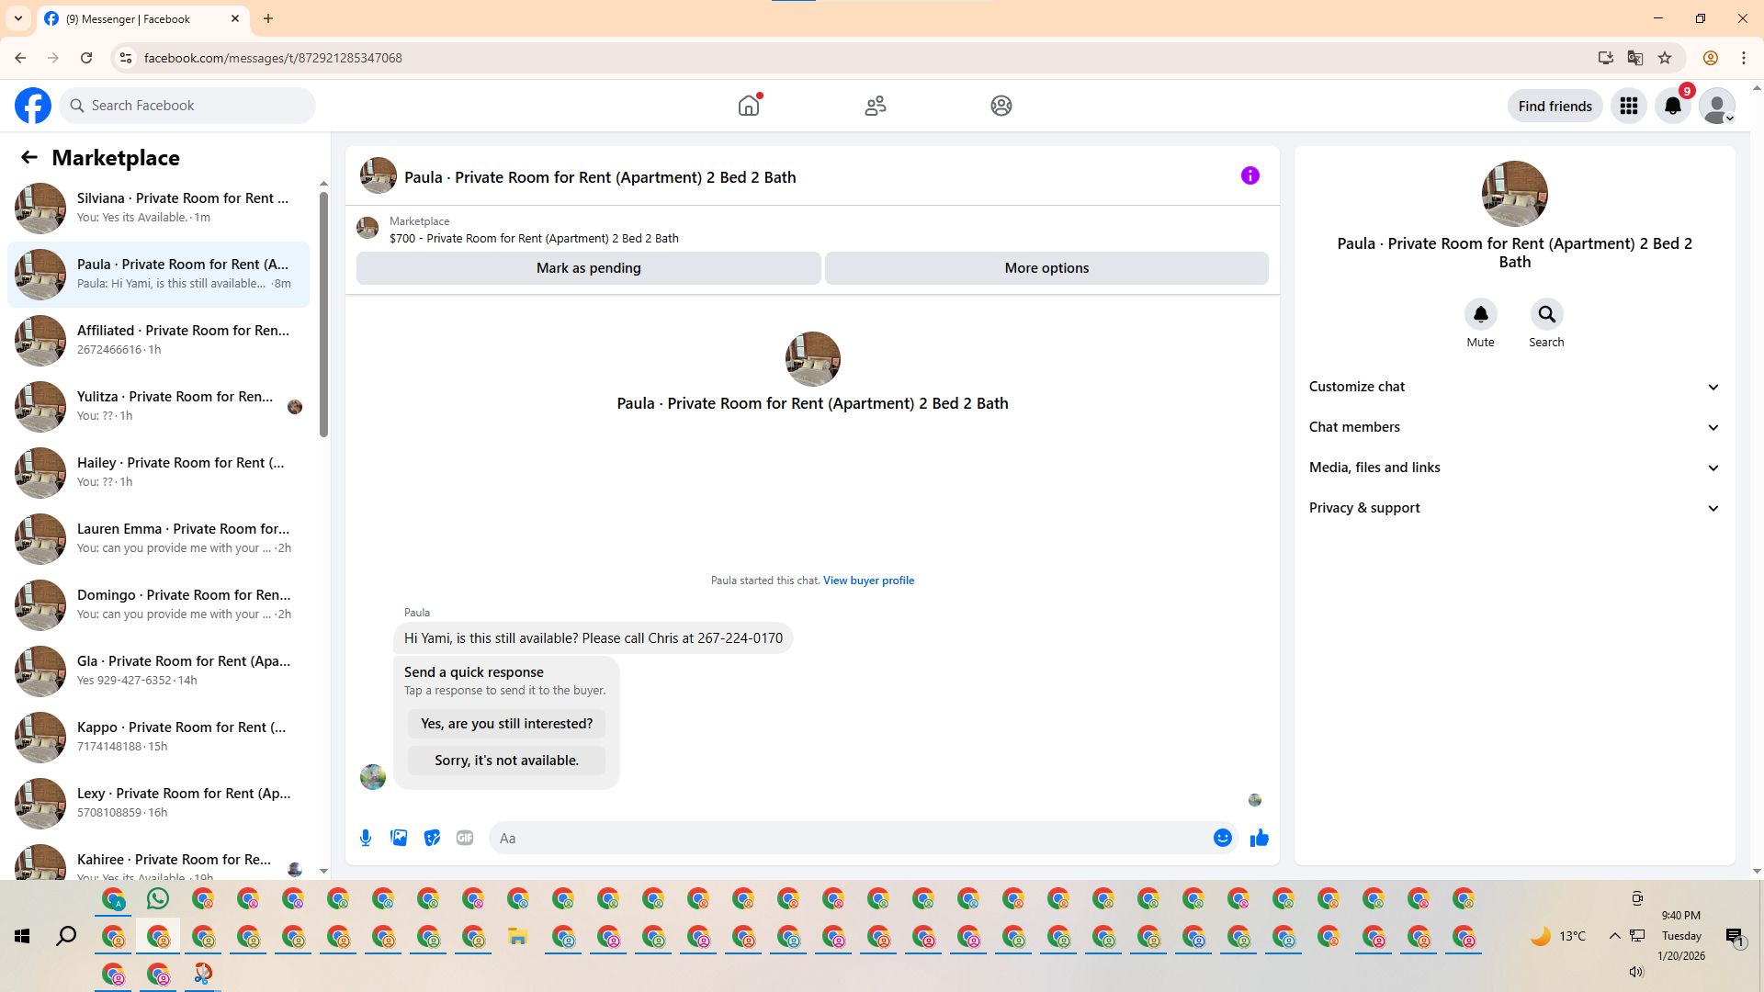Viewport: 1764px width, 992px height.
Task: Open Windows taskbar search
Action: 66,936
